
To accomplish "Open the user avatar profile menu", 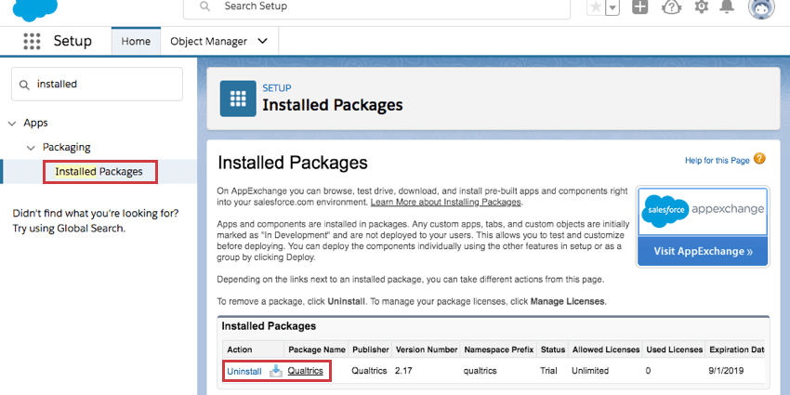I will [761, 7].
